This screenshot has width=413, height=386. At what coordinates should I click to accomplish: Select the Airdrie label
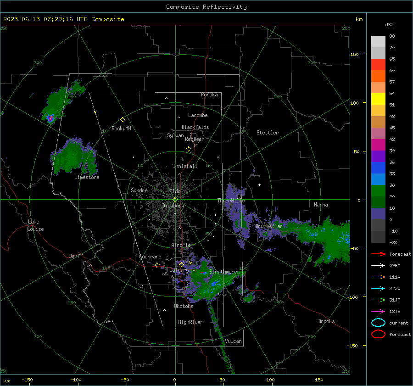(x=181, y=245)
